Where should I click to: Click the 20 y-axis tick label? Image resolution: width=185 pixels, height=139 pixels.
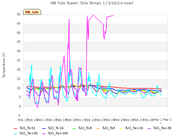pyautogui.click(x=18, y=69)
